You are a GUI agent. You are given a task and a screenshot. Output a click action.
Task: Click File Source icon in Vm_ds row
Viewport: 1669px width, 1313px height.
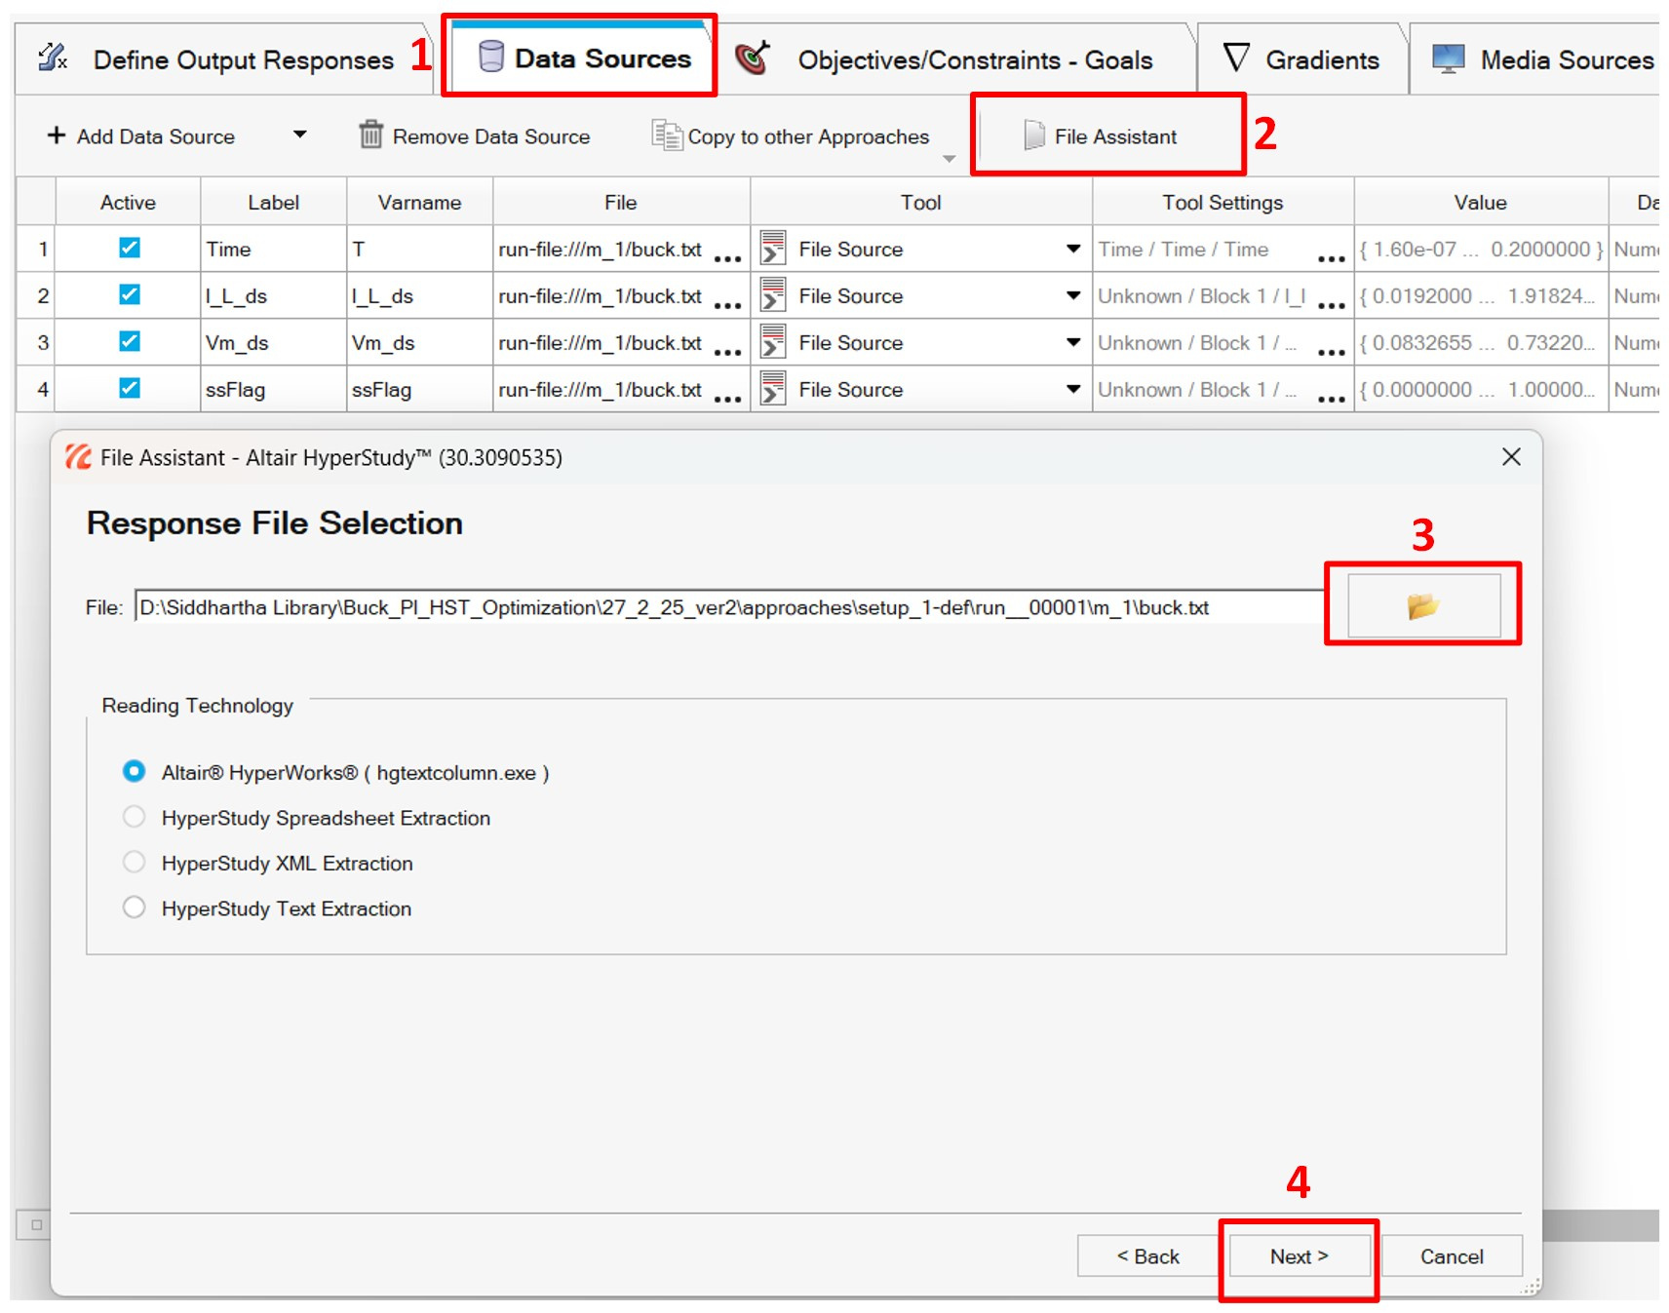[x=773, y=341]
